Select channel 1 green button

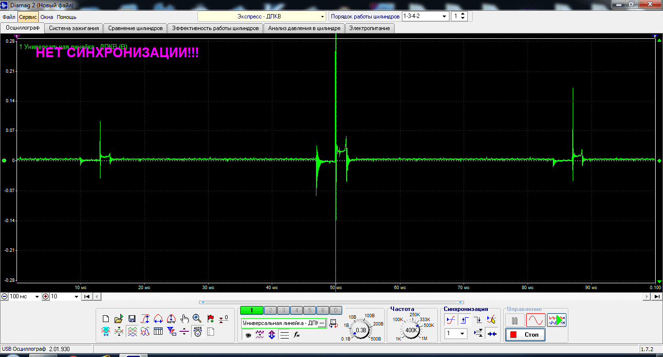point(251,310)
